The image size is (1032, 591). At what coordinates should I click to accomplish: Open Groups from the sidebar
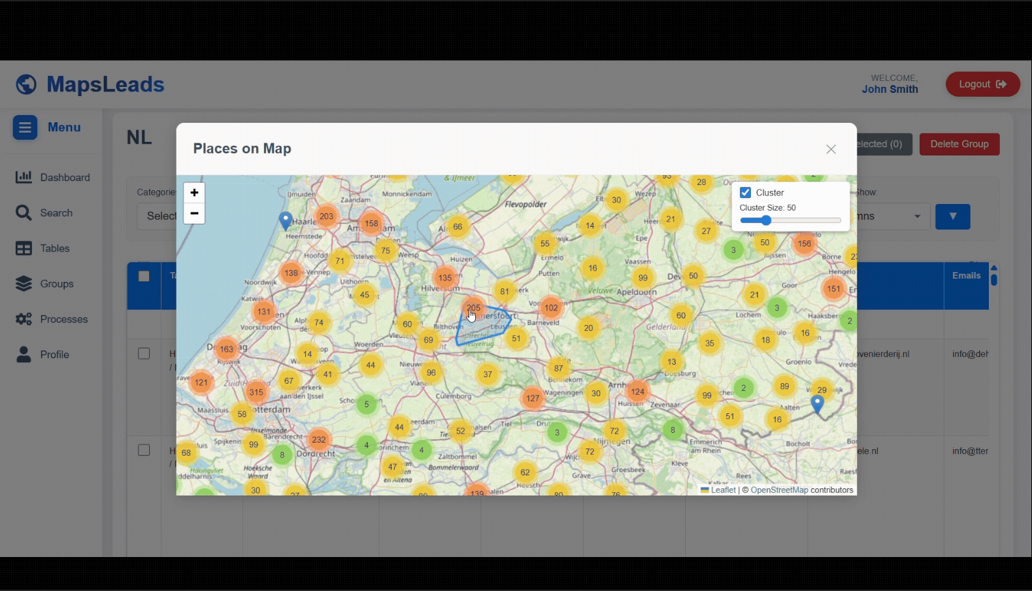[44, 284]
